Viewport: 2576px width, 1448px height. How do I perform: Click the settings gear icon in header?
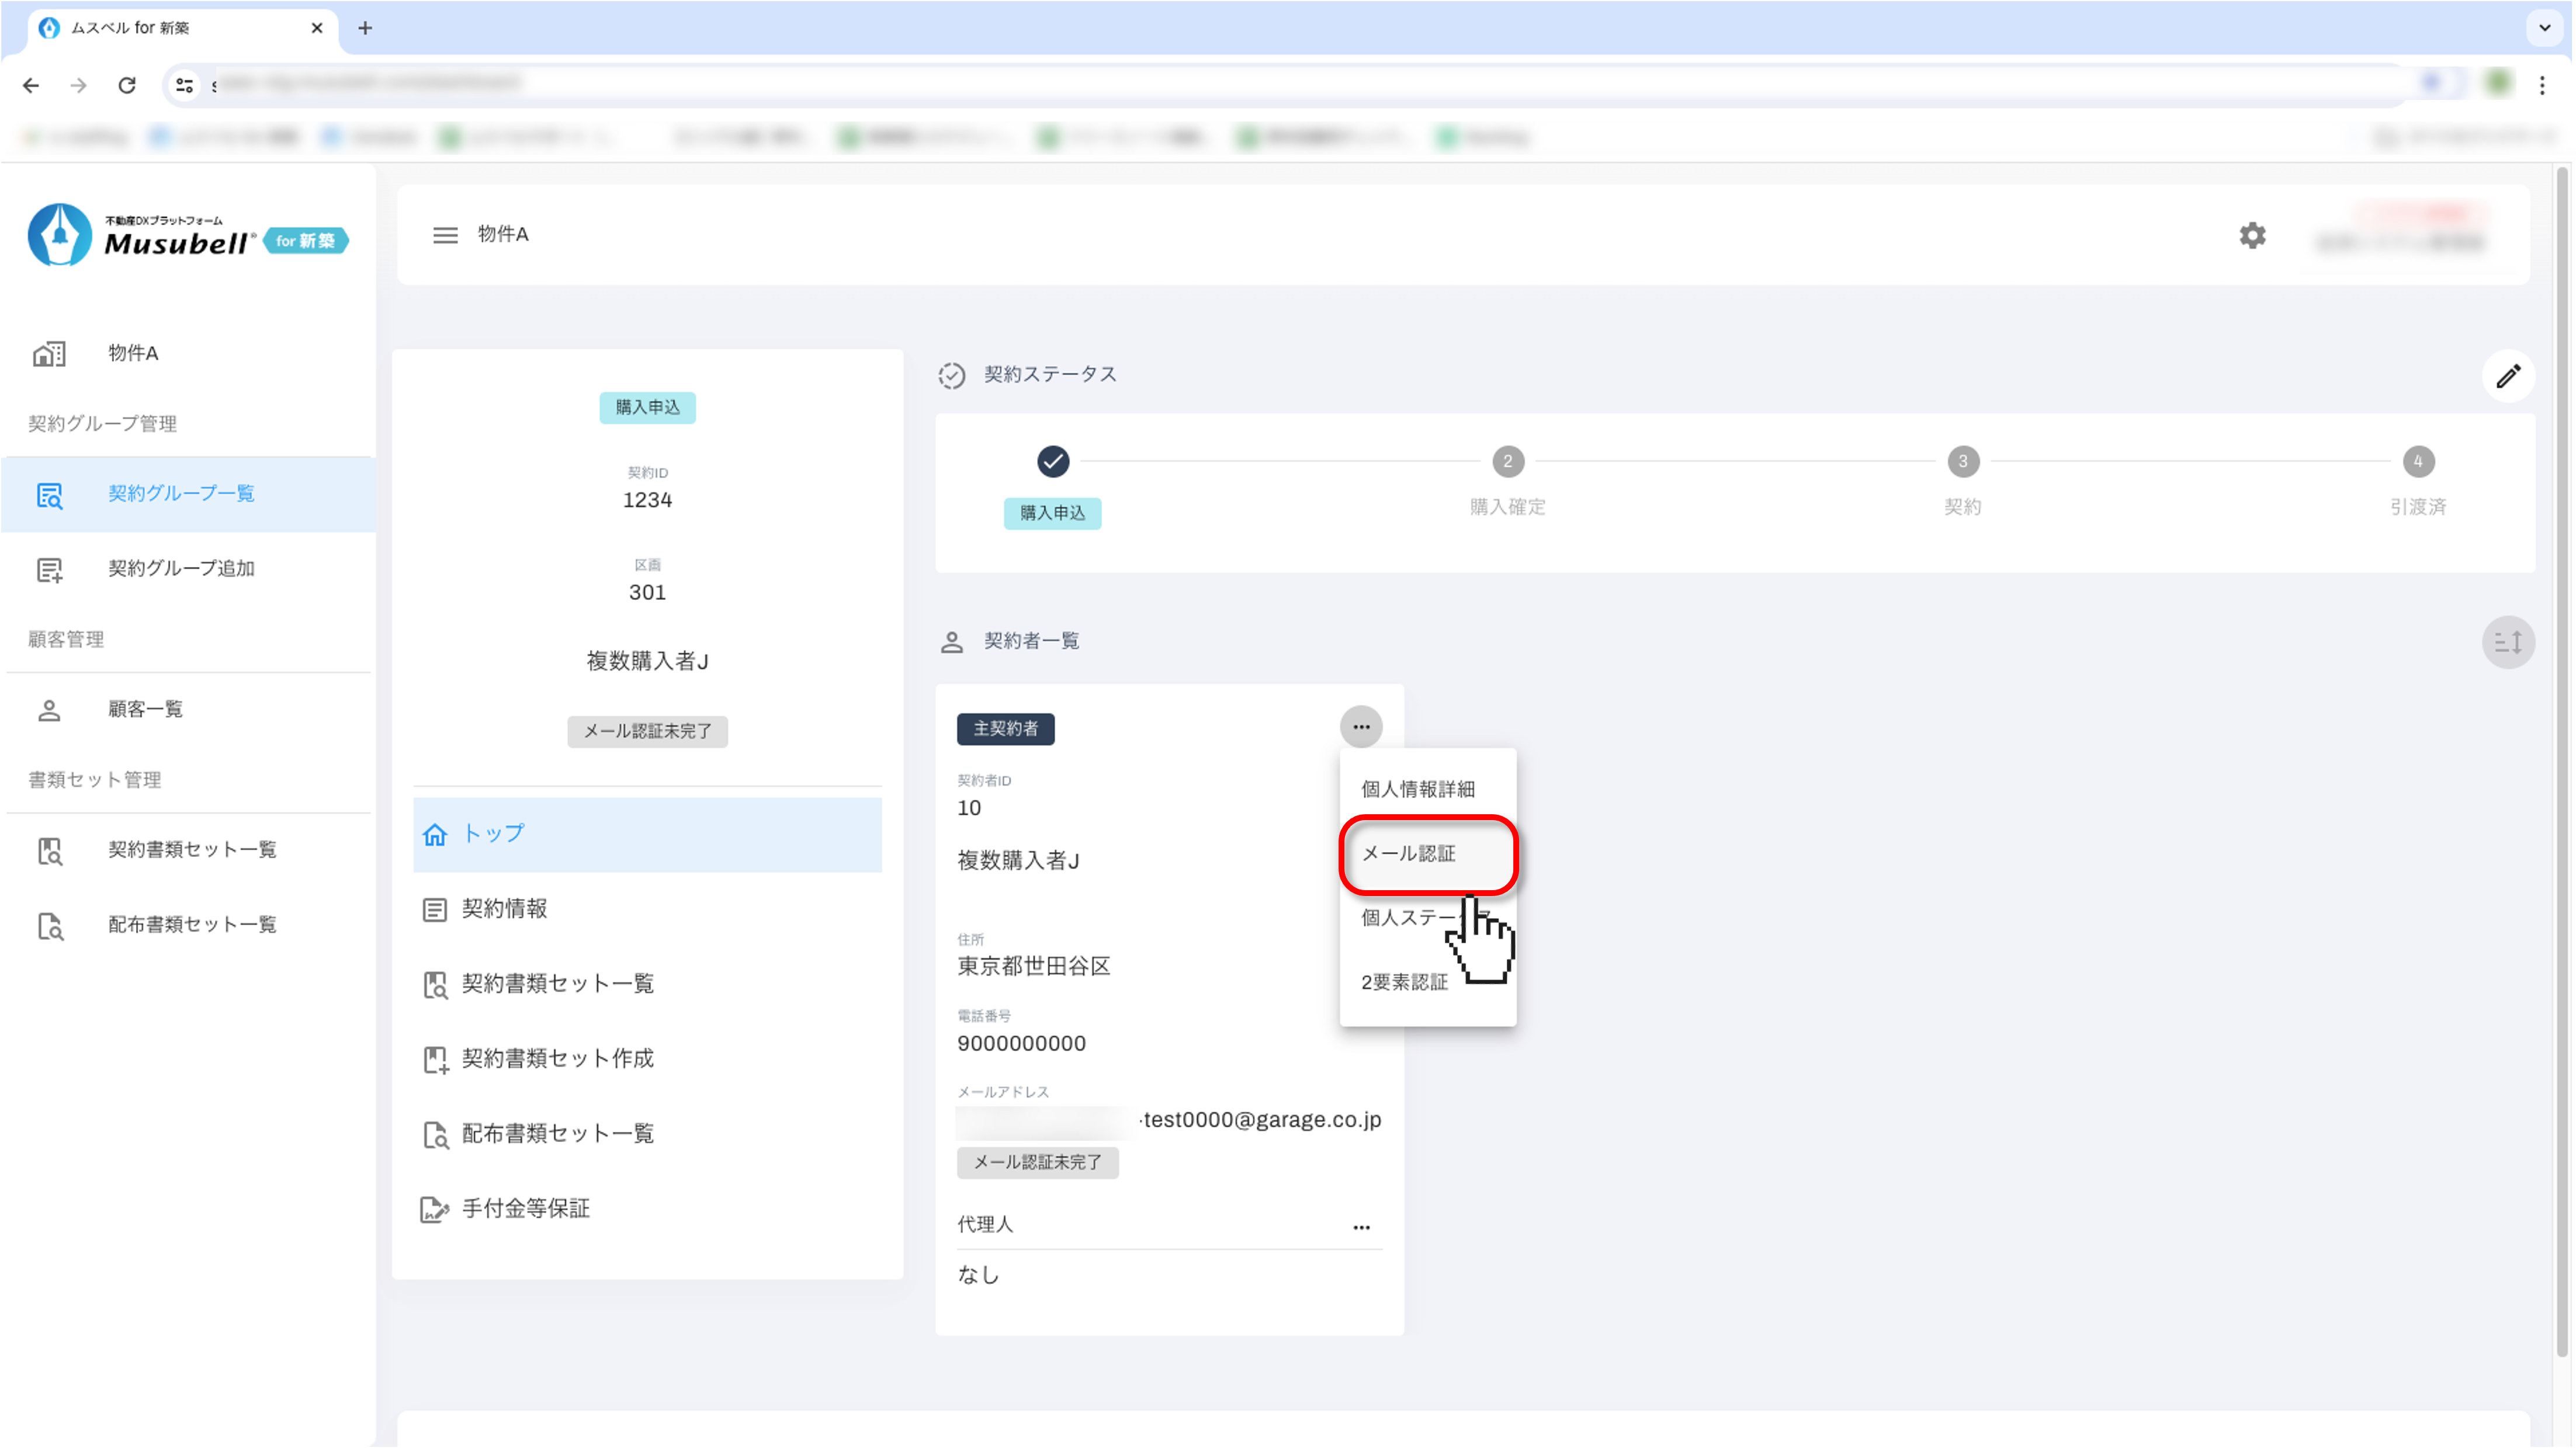click(x=2252, y=236)
